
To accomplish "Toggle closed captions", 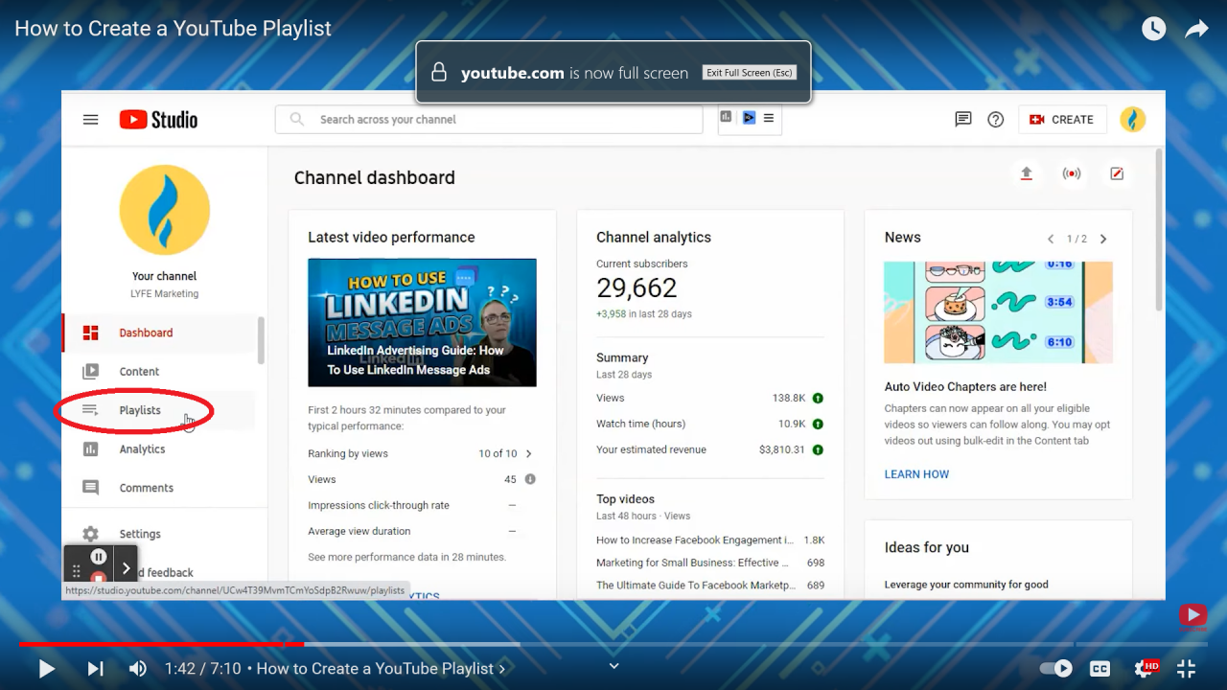I will click(1100, 669).
